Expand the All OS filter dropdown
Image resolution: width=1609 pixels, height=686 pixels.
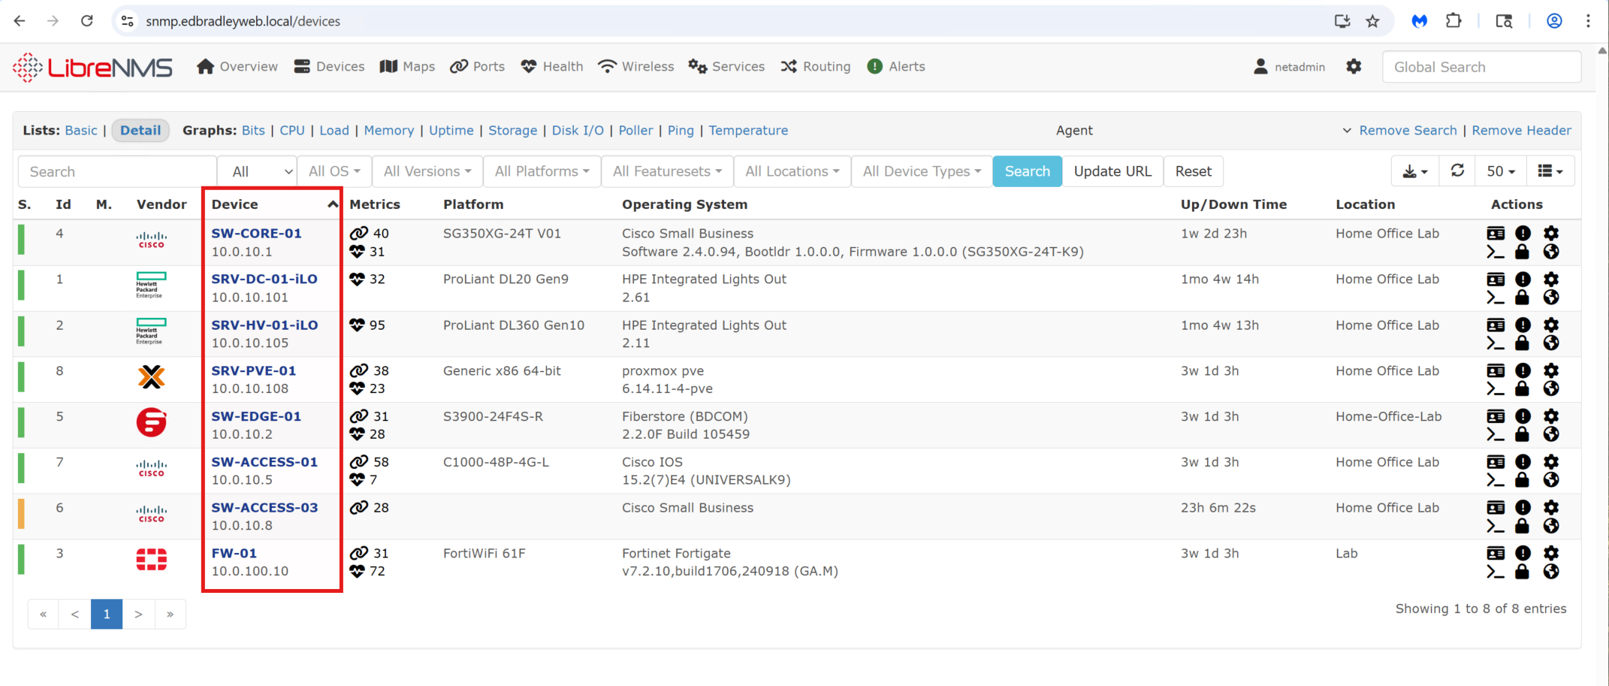click(x=334, y=171)
